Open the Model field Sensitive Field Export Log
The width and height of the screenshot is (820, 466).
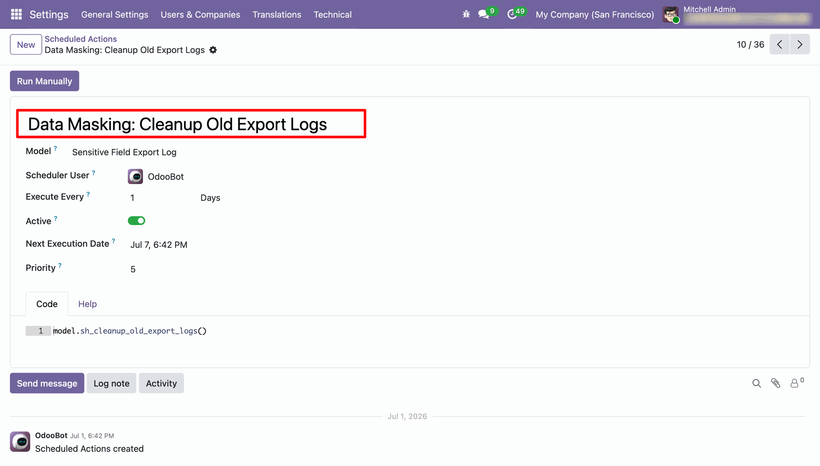(124, 152)
